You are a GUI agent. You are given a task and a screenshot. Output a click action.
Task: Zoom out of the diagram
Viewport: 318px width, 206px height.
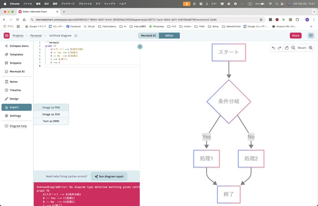pos(293,48)
